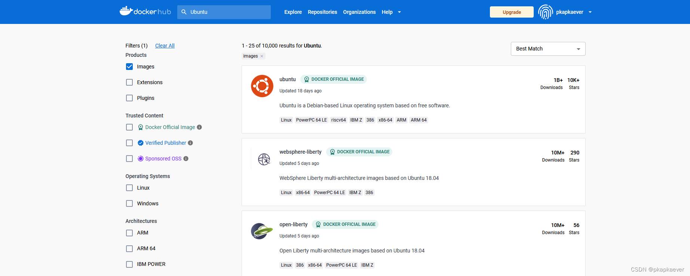690x276 pixels.
Task: Open the ubuntu image result title
Action: click(x=288, y=79)
